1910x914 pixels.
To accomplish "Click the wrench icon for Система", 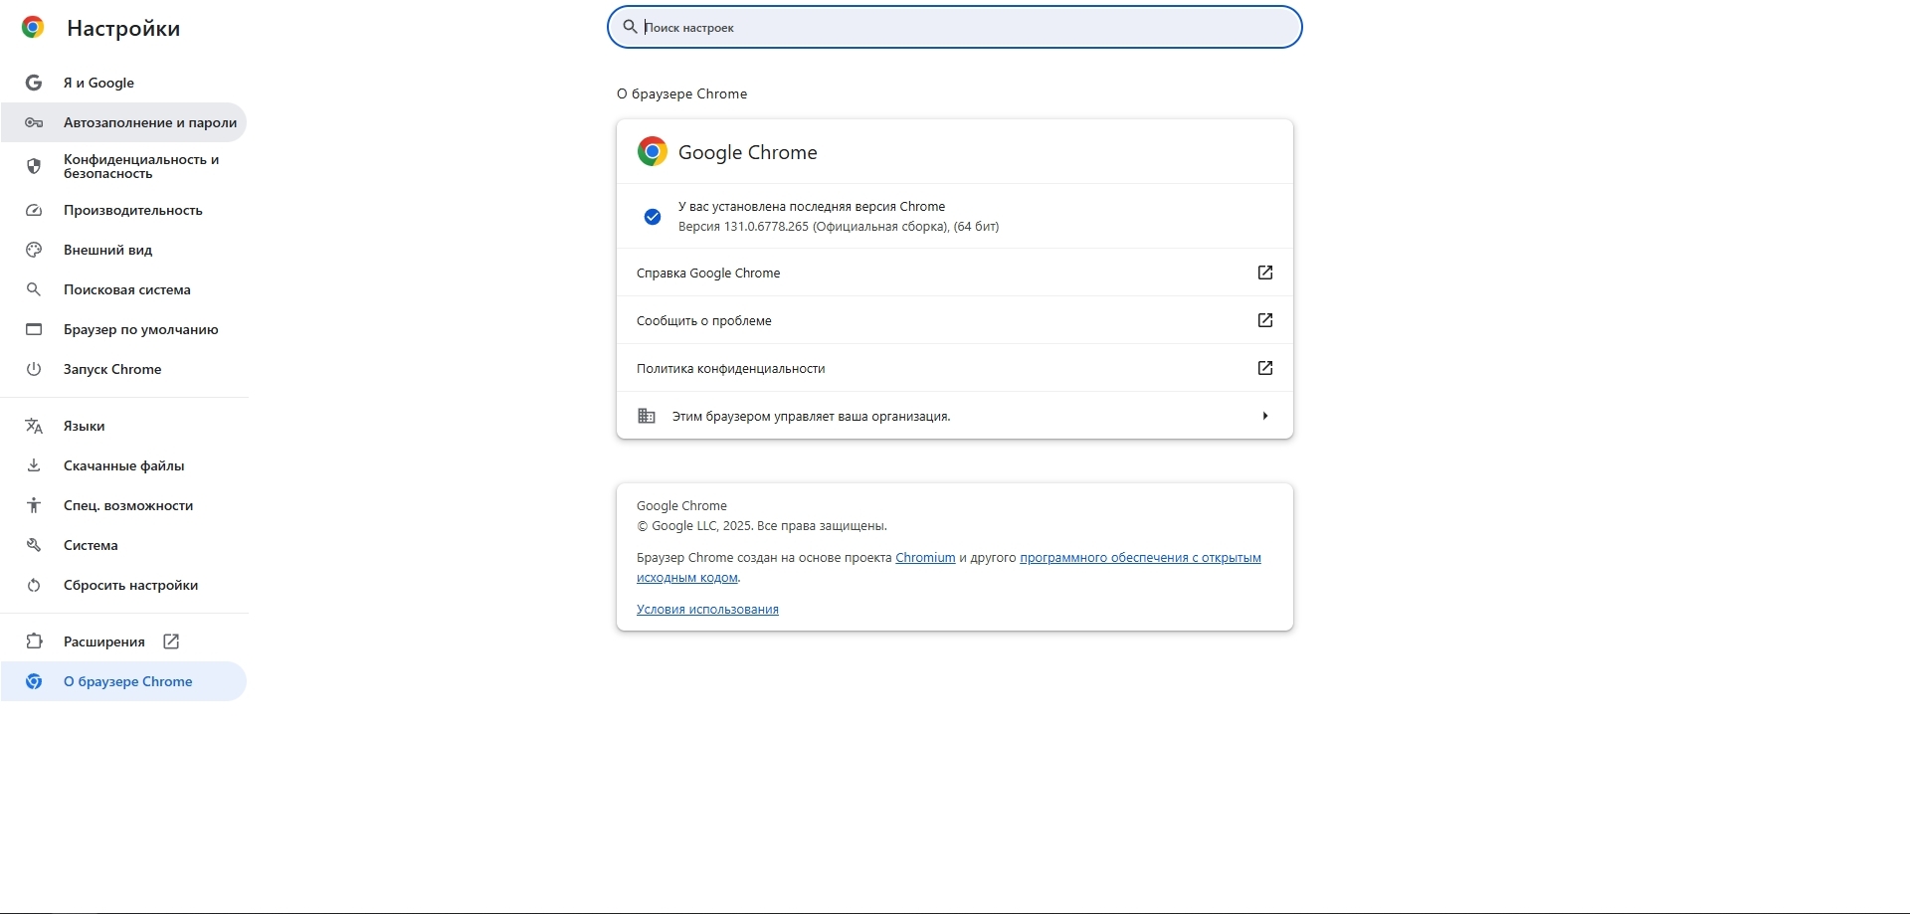I will pyautogui.click(x=34, y=545).
